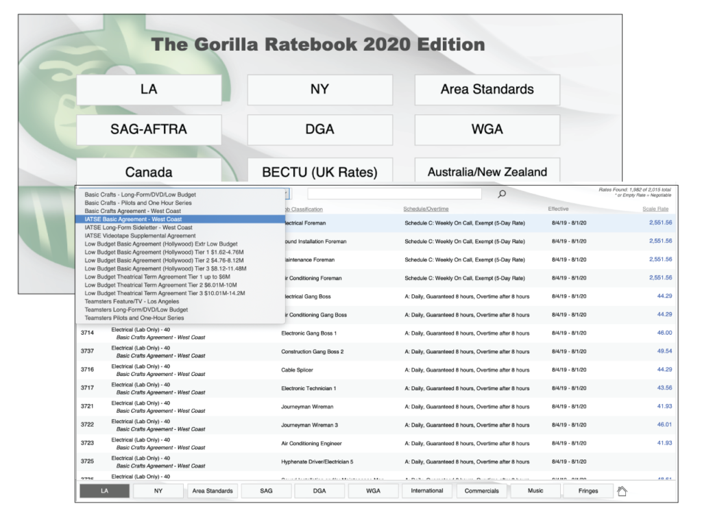Screen dimensions: 702x508
Task: Click the 49.54 rate for Construction Gang Boss 2
Action: click(665, 351)
